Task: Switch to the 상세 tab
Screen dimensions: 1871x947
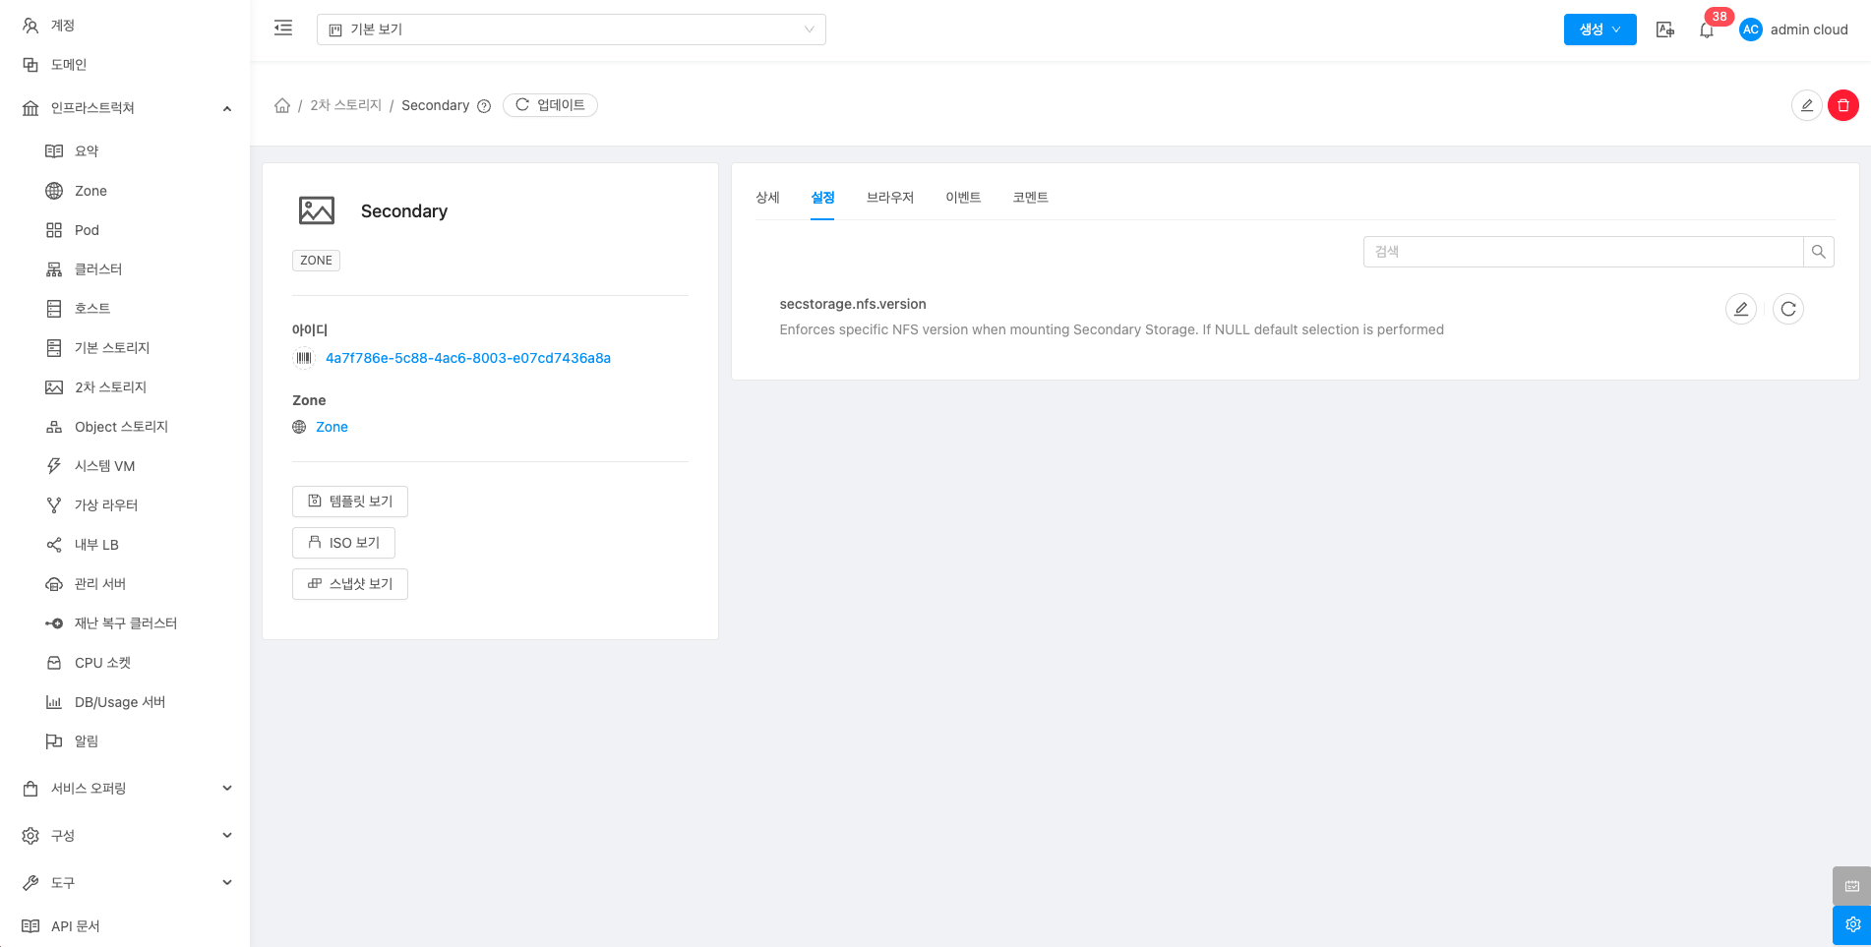Action: [767, 198]
